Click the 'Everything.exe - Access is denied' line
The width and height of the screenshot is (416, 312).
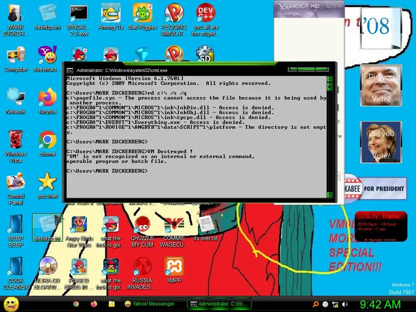[156, 122]
